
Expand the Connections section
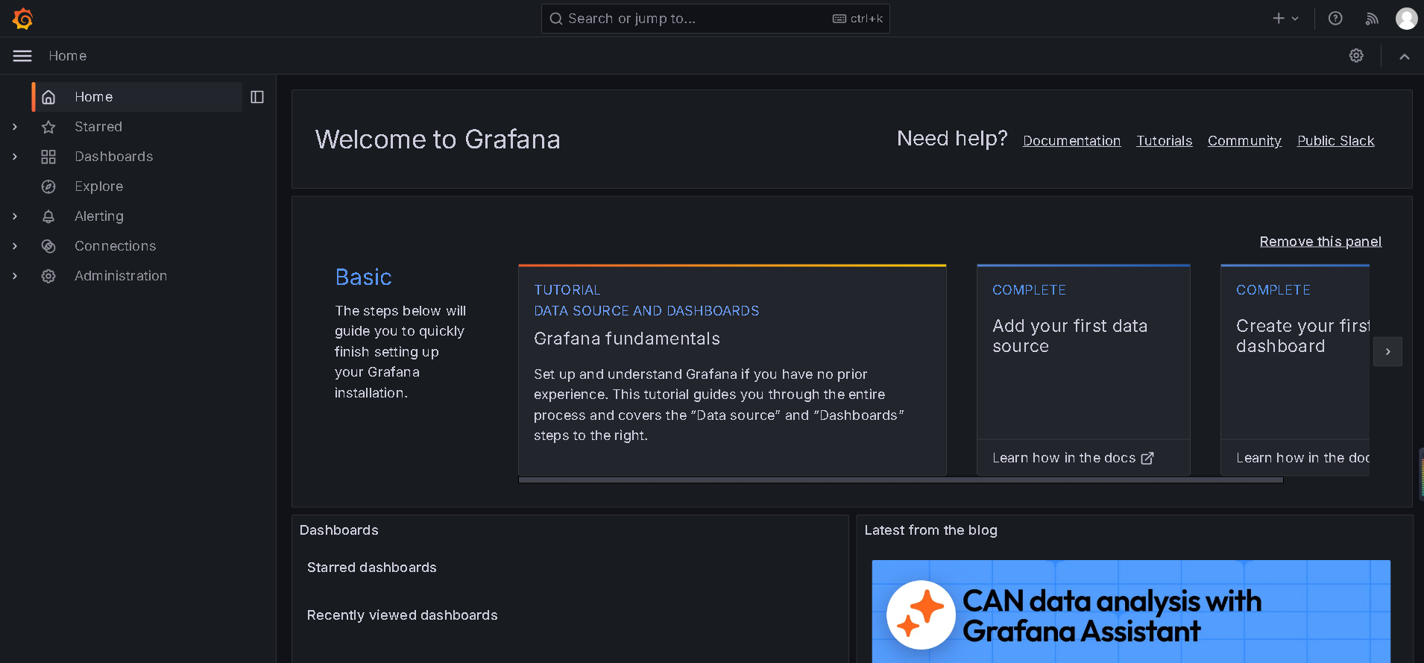[x=15, y=246]
